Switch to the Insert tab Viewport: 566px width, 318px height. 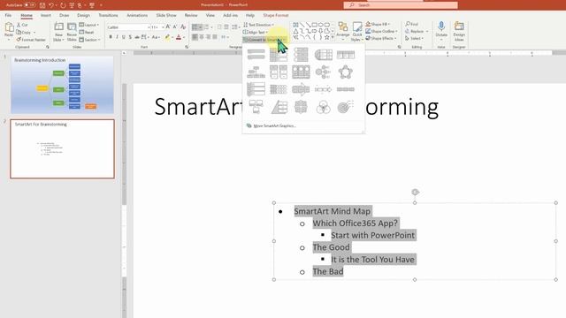coord(46,15)
